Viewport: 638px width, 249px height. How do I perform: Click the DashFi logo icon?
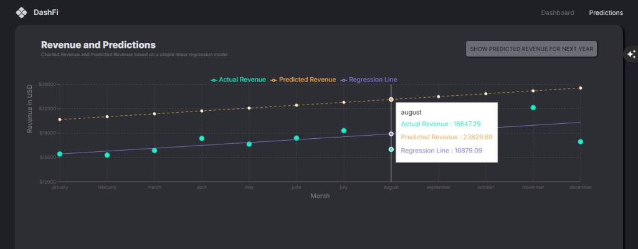(21, 12)
